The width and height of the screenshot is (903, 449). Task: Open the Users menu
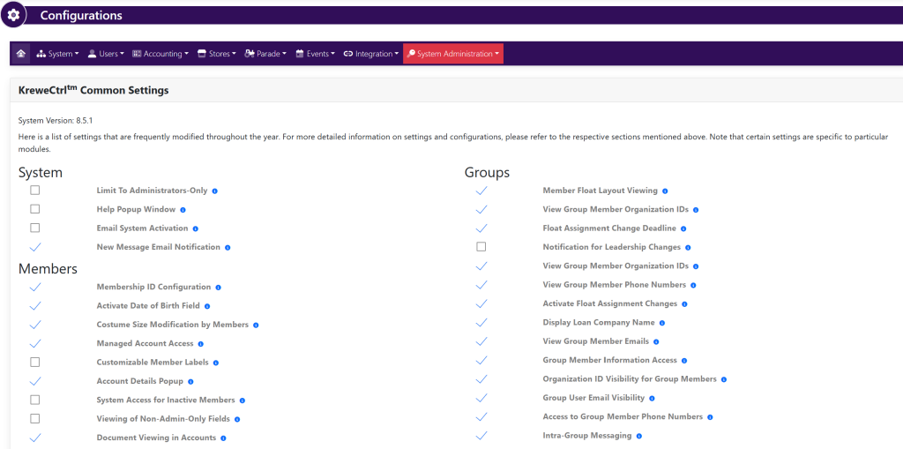[106, 54]
